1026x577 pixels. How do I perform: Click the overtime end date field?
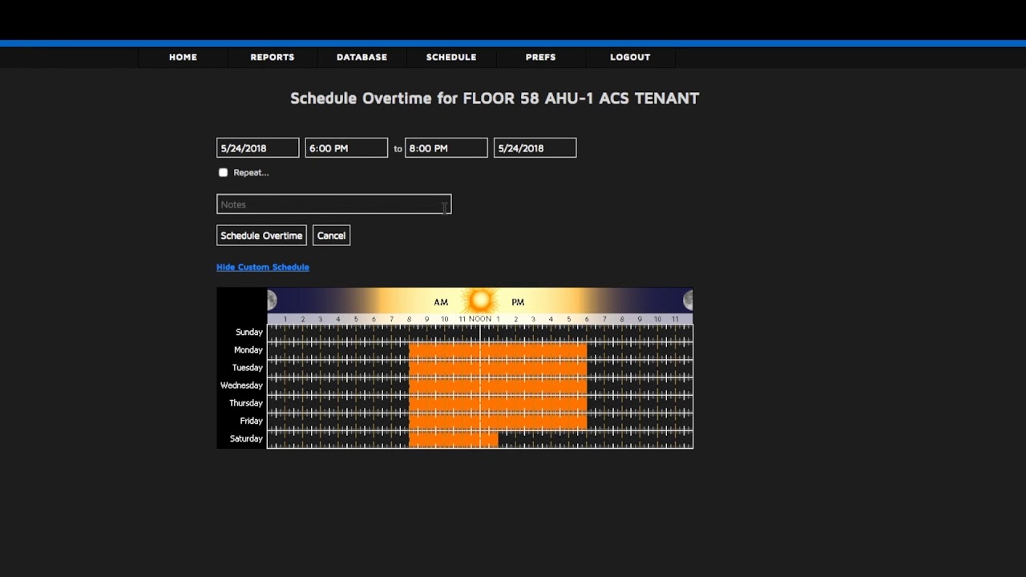pyautogui.click(x=535, y=148)
